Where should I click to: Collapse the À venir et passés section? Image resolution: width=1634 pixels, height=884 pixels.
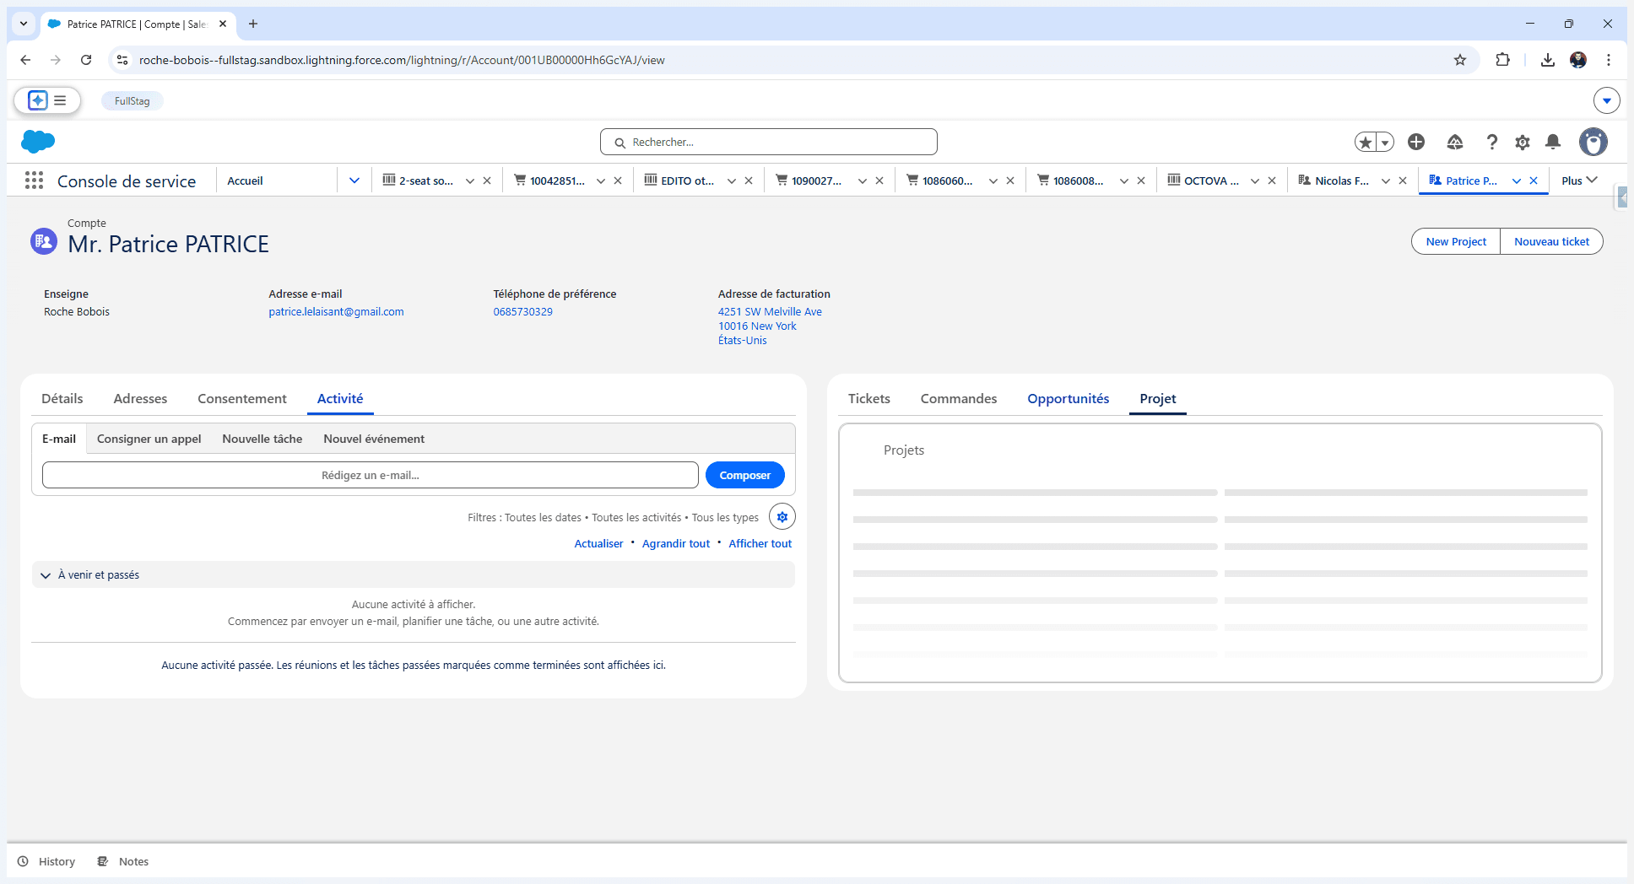pos(46,575)
